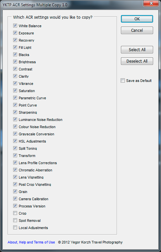Uncheck Camera Calibration setting
Screen dimensions: 161x252
pos(15,199)
